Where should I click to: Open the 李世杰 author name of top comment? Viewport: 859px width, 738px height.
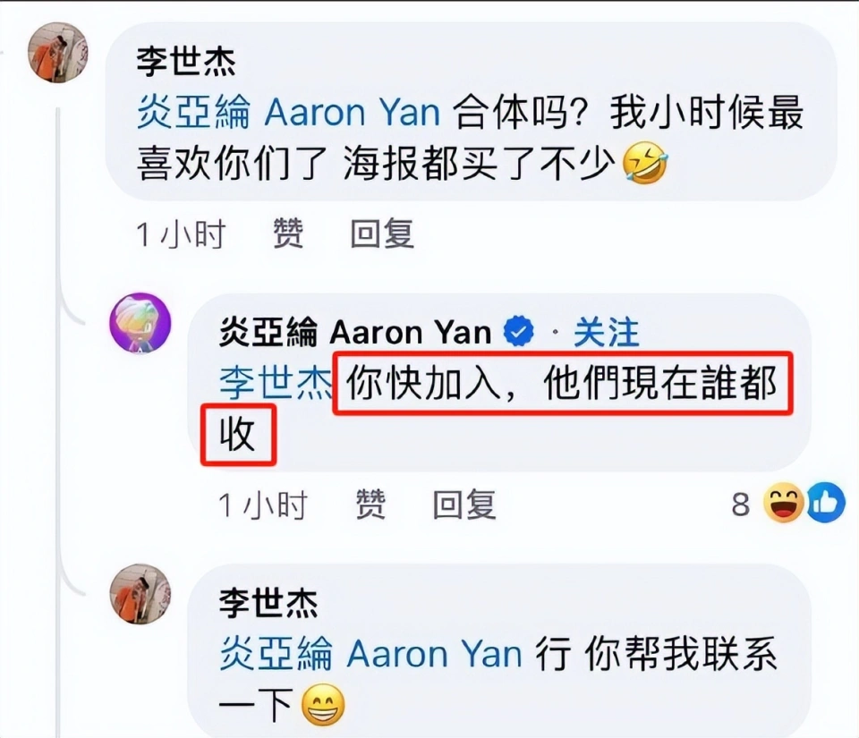click(x=186, y=61)
